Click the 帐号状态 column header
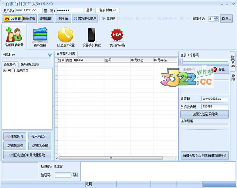 pos(142,60)
